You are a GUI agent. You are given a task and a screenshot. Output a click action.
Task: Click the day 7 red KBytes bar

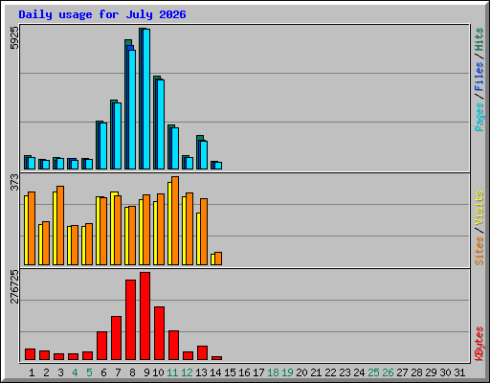[x=116, y=338]
